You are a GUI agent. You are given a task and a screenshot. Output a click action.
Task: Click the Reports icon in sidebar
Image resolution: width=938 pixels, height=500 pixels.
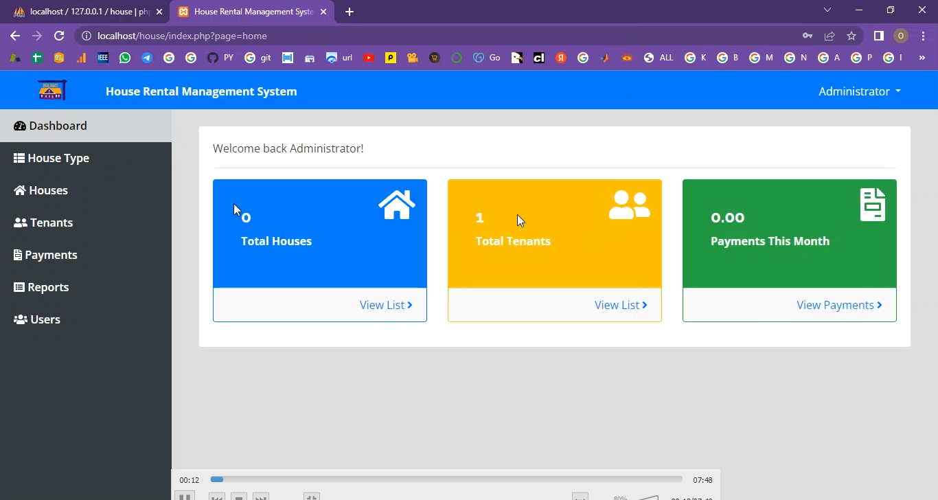pos(19,287)
